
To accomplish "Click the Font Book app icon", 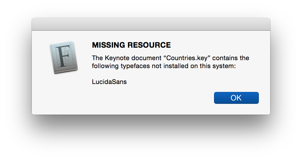I will tap(64, 57).
